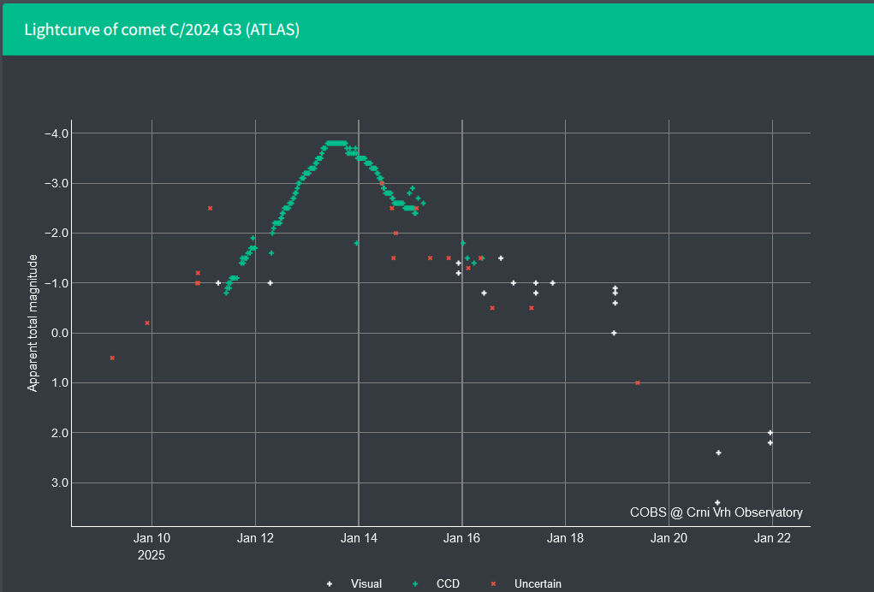Click the white plus marker beside Visual

[330, 583]
